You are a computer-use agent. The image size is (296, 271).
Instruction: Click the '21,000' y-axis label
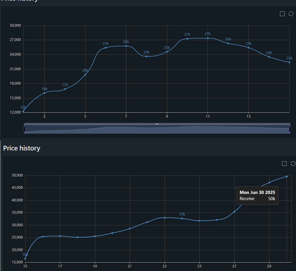coord(15,69)
